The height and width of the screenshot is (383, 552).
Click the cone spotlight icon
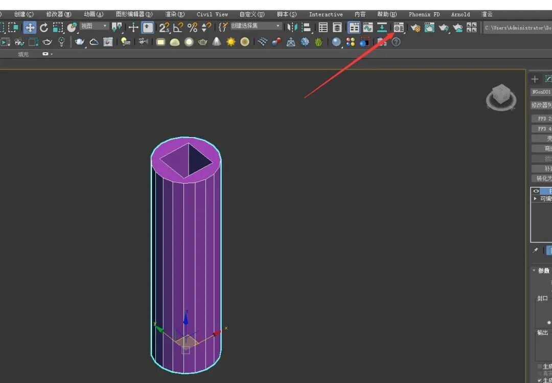(217, 42)
